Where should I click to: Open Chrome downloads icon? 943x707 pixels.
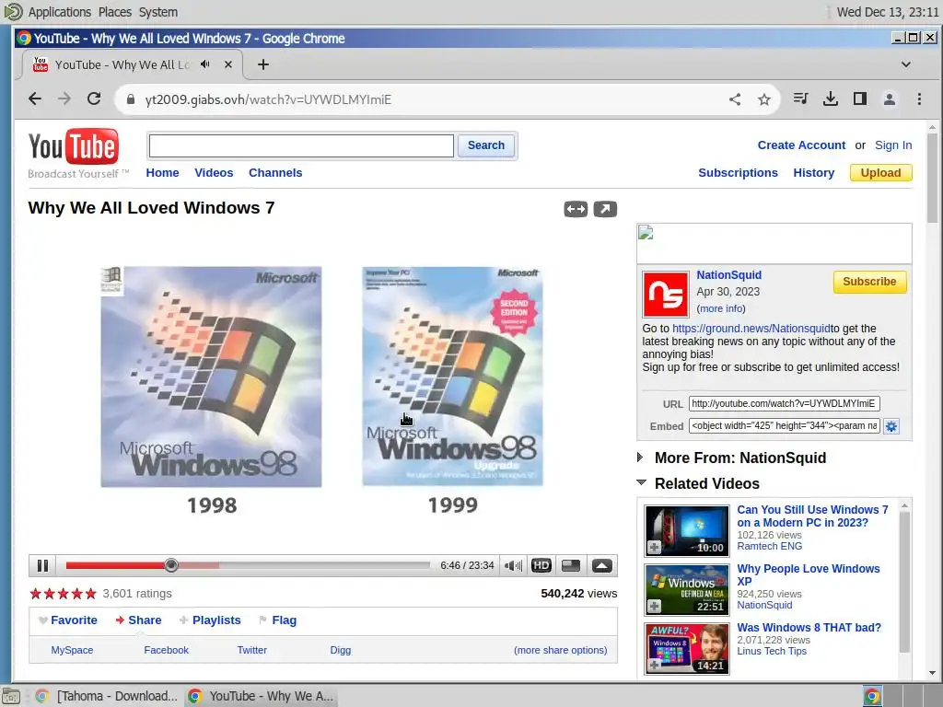tap(831, 99)
